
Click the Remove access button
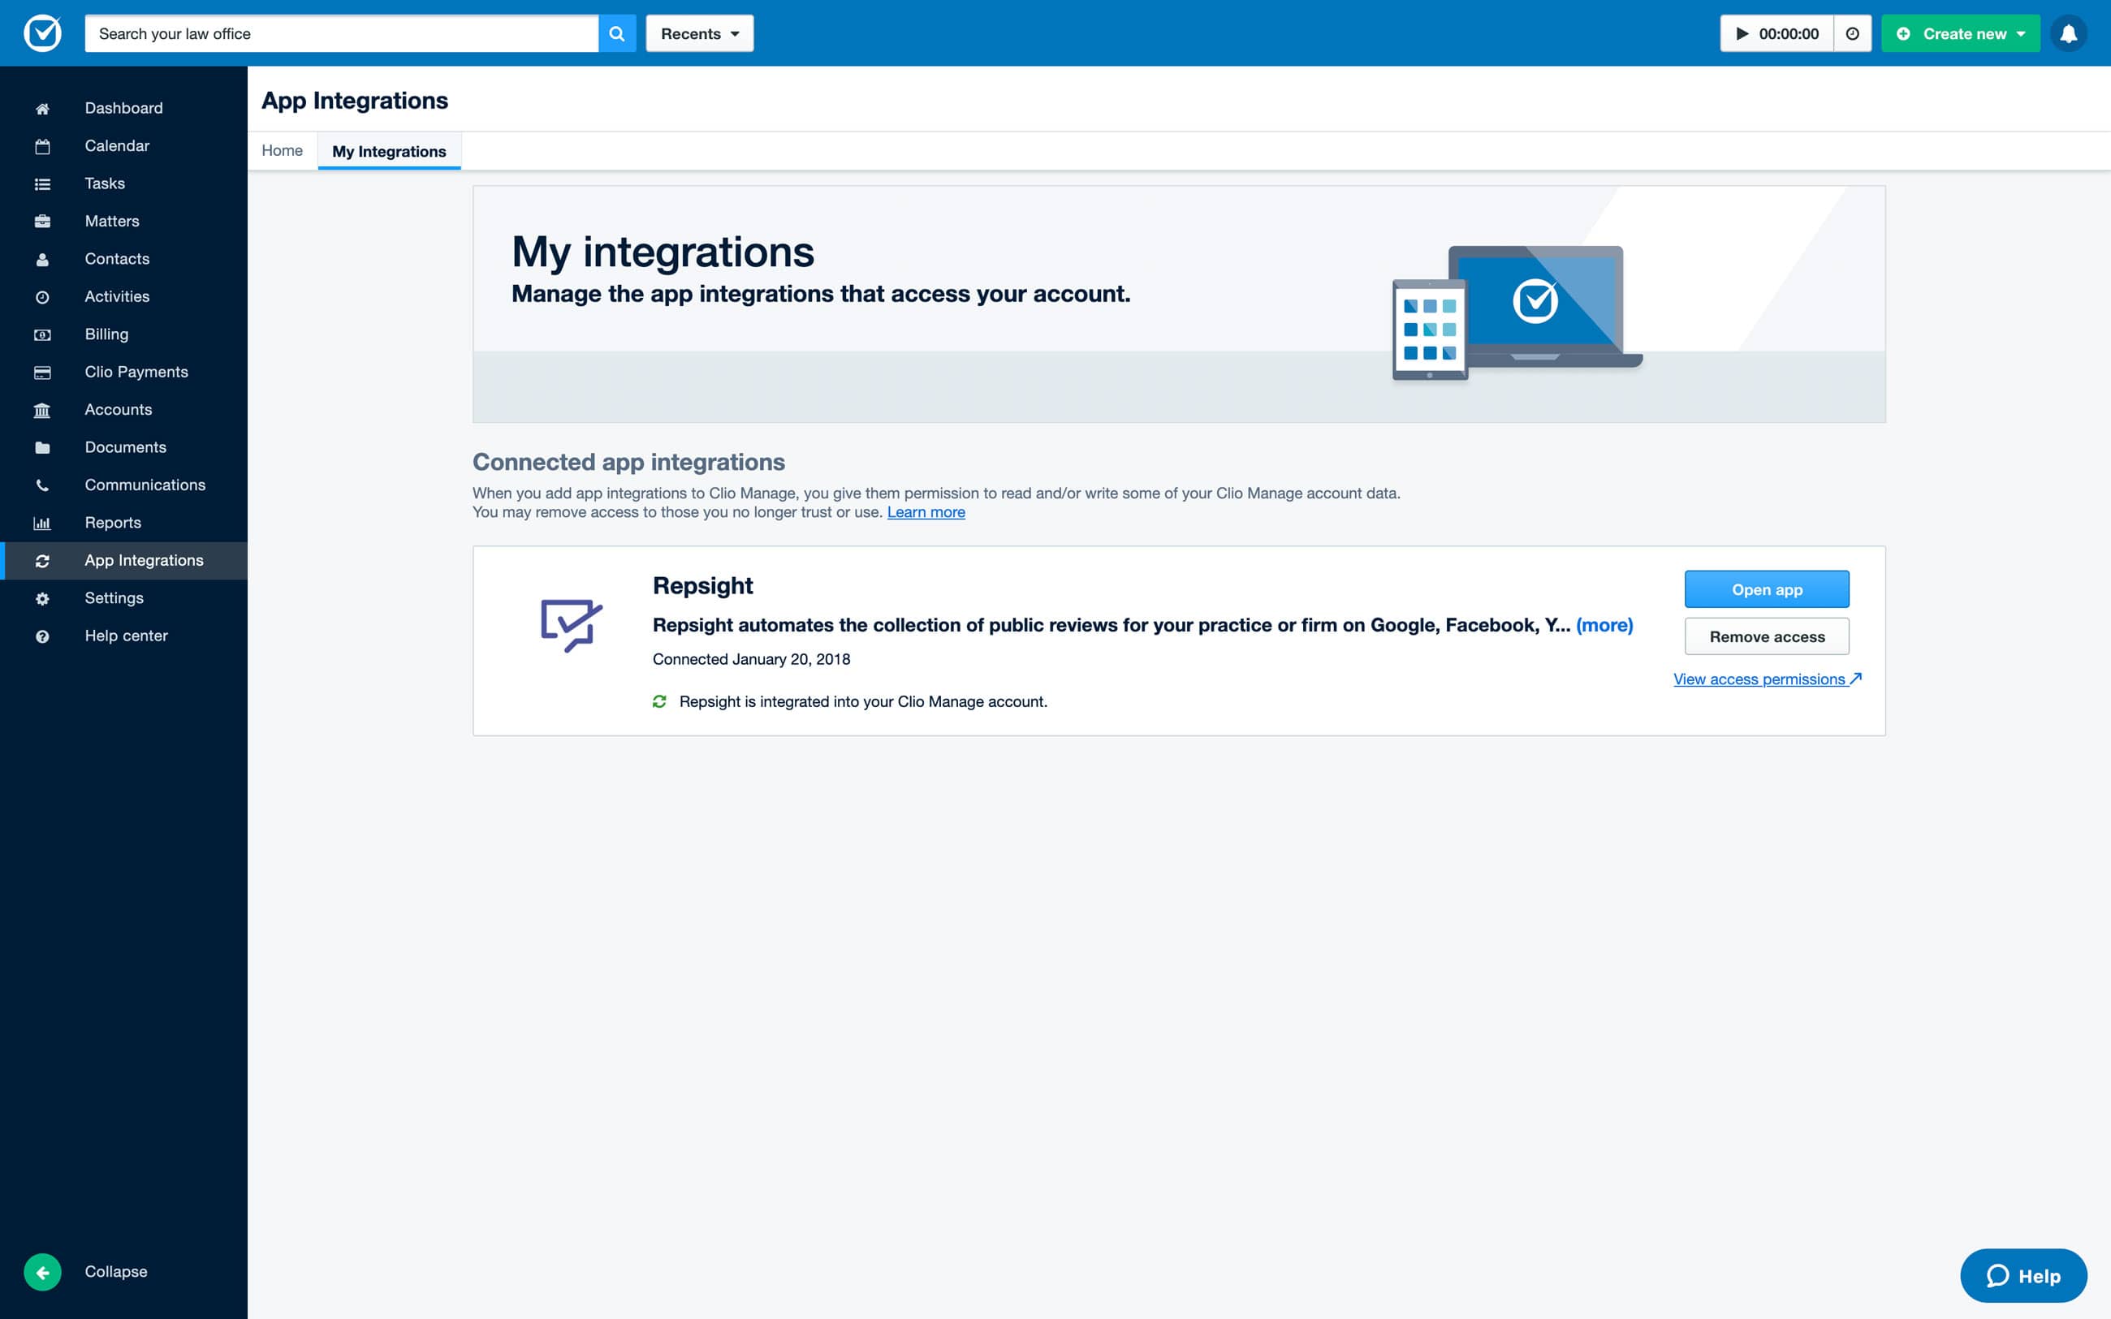coord(1767,637)
